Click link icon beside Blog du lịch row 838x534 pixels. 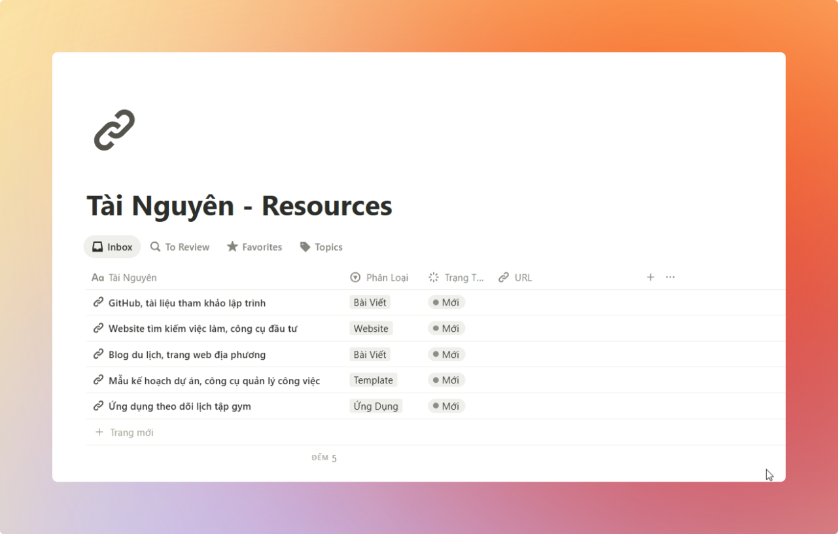click(x=98, y=355)
